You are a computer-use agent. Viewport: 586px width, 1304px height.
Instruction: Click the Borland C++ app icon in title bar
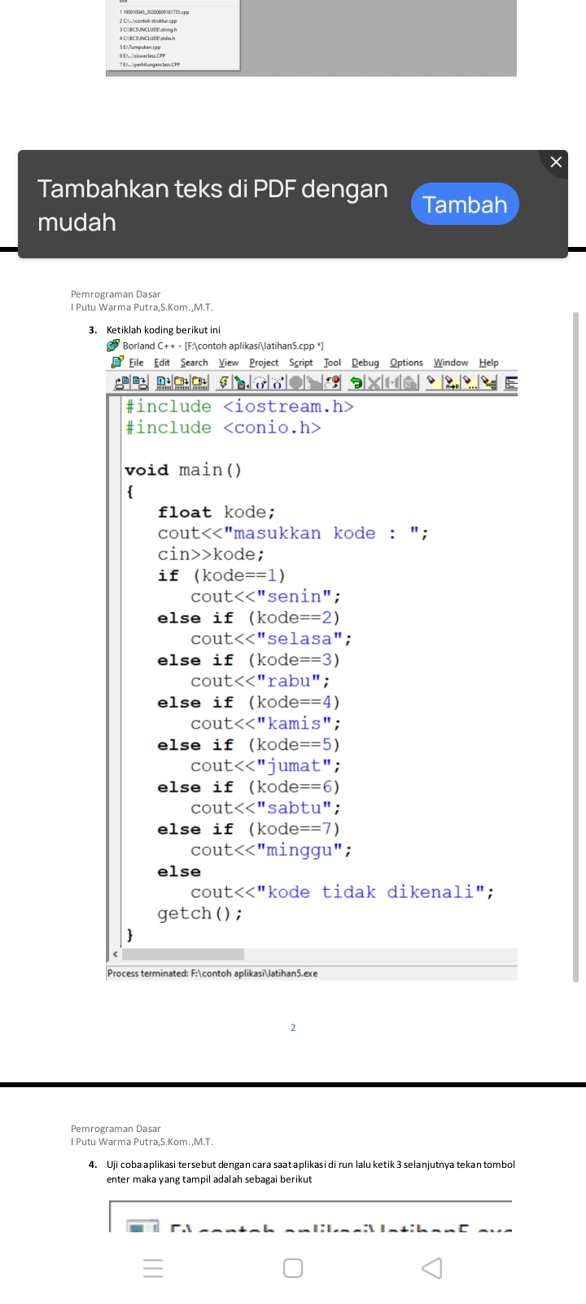pyautogui.click(x=113, y=346)
